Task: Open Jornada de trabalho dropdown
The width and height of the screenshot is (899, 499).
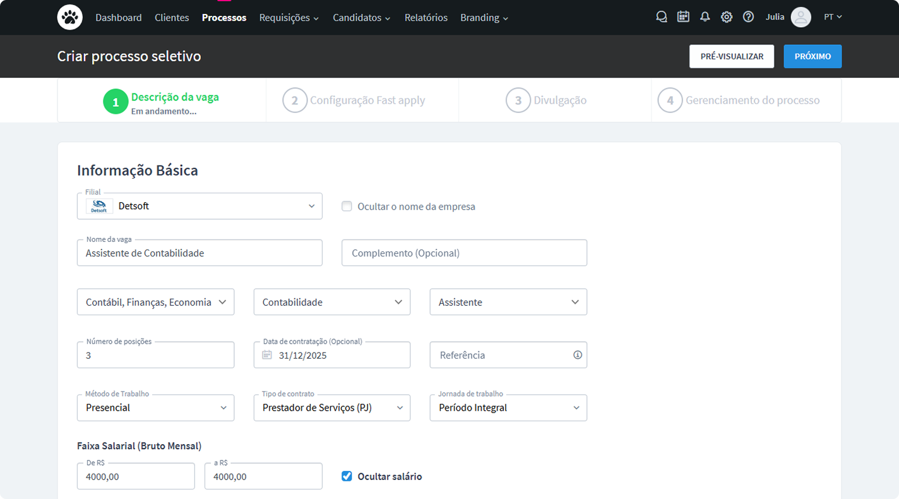Action: (508, 408)
